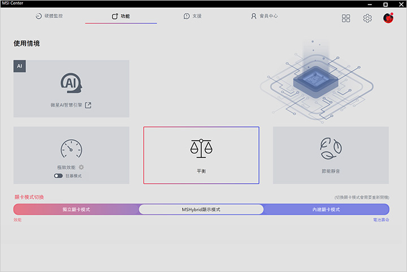Click the external link icon beside 微星AI智慧引擎

click(x=88, y=105)
